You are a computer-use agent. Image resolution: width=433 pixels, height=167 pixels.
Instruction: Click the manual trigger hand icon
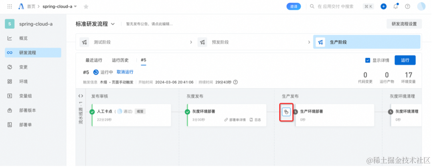click(x=286, y=112)
